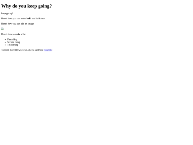Screen dimensions: 193x145
Task: Click the words 'Here's how you can make'
Action: coord(14,19)
